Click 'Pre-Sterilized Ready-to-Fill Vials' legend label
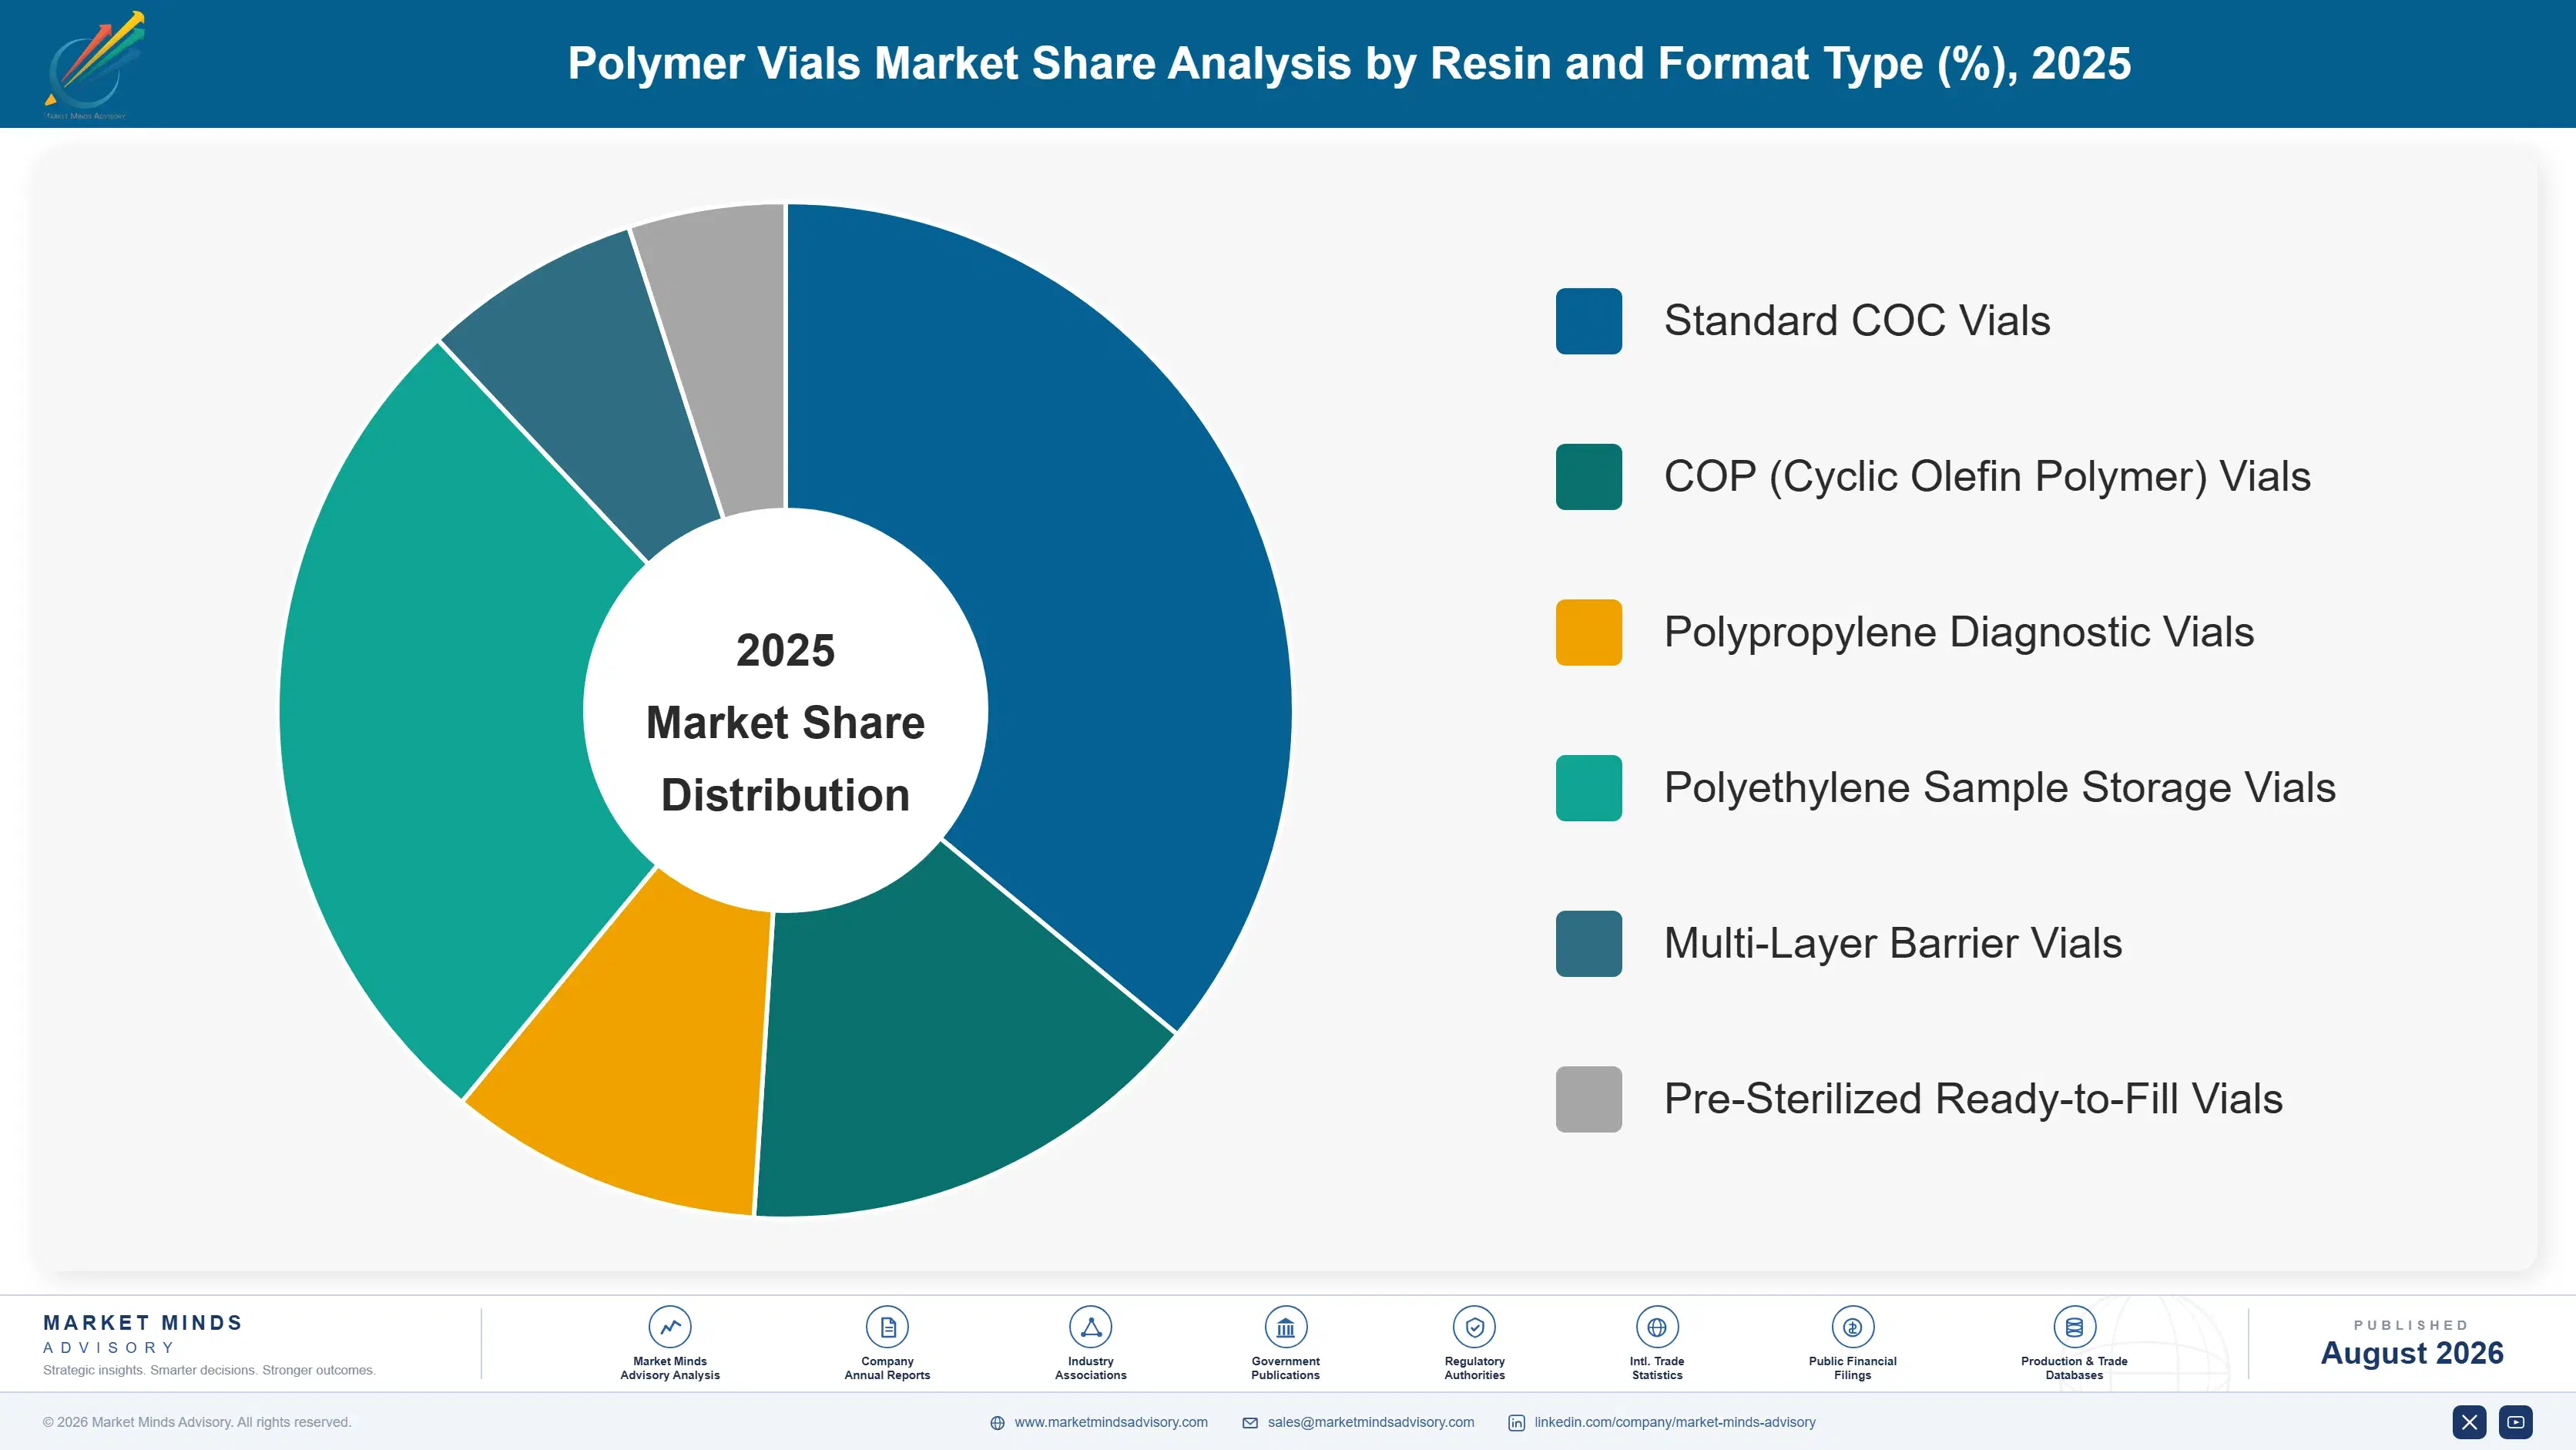2576x1450 pixels. [1973, 1099]
